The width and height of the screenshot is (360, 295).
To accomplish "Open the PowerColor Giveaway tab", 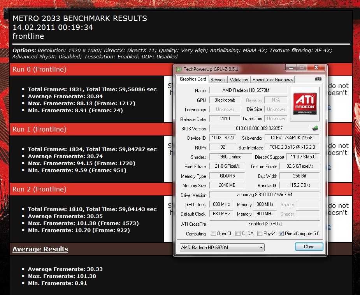I will click(272, 80).
